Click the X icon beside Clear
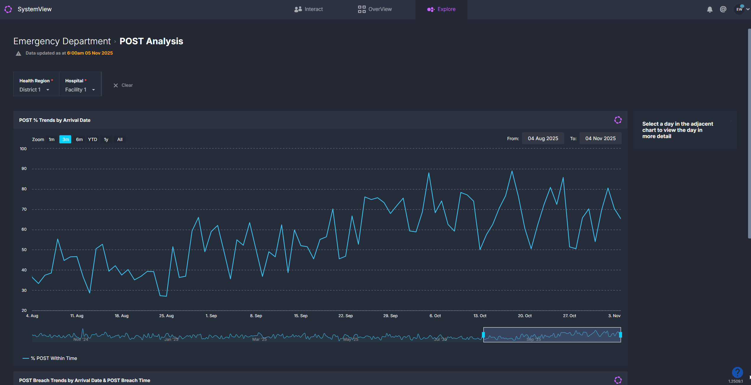Image resolution: width=751 pixels, height=385 pixels. 116,85
